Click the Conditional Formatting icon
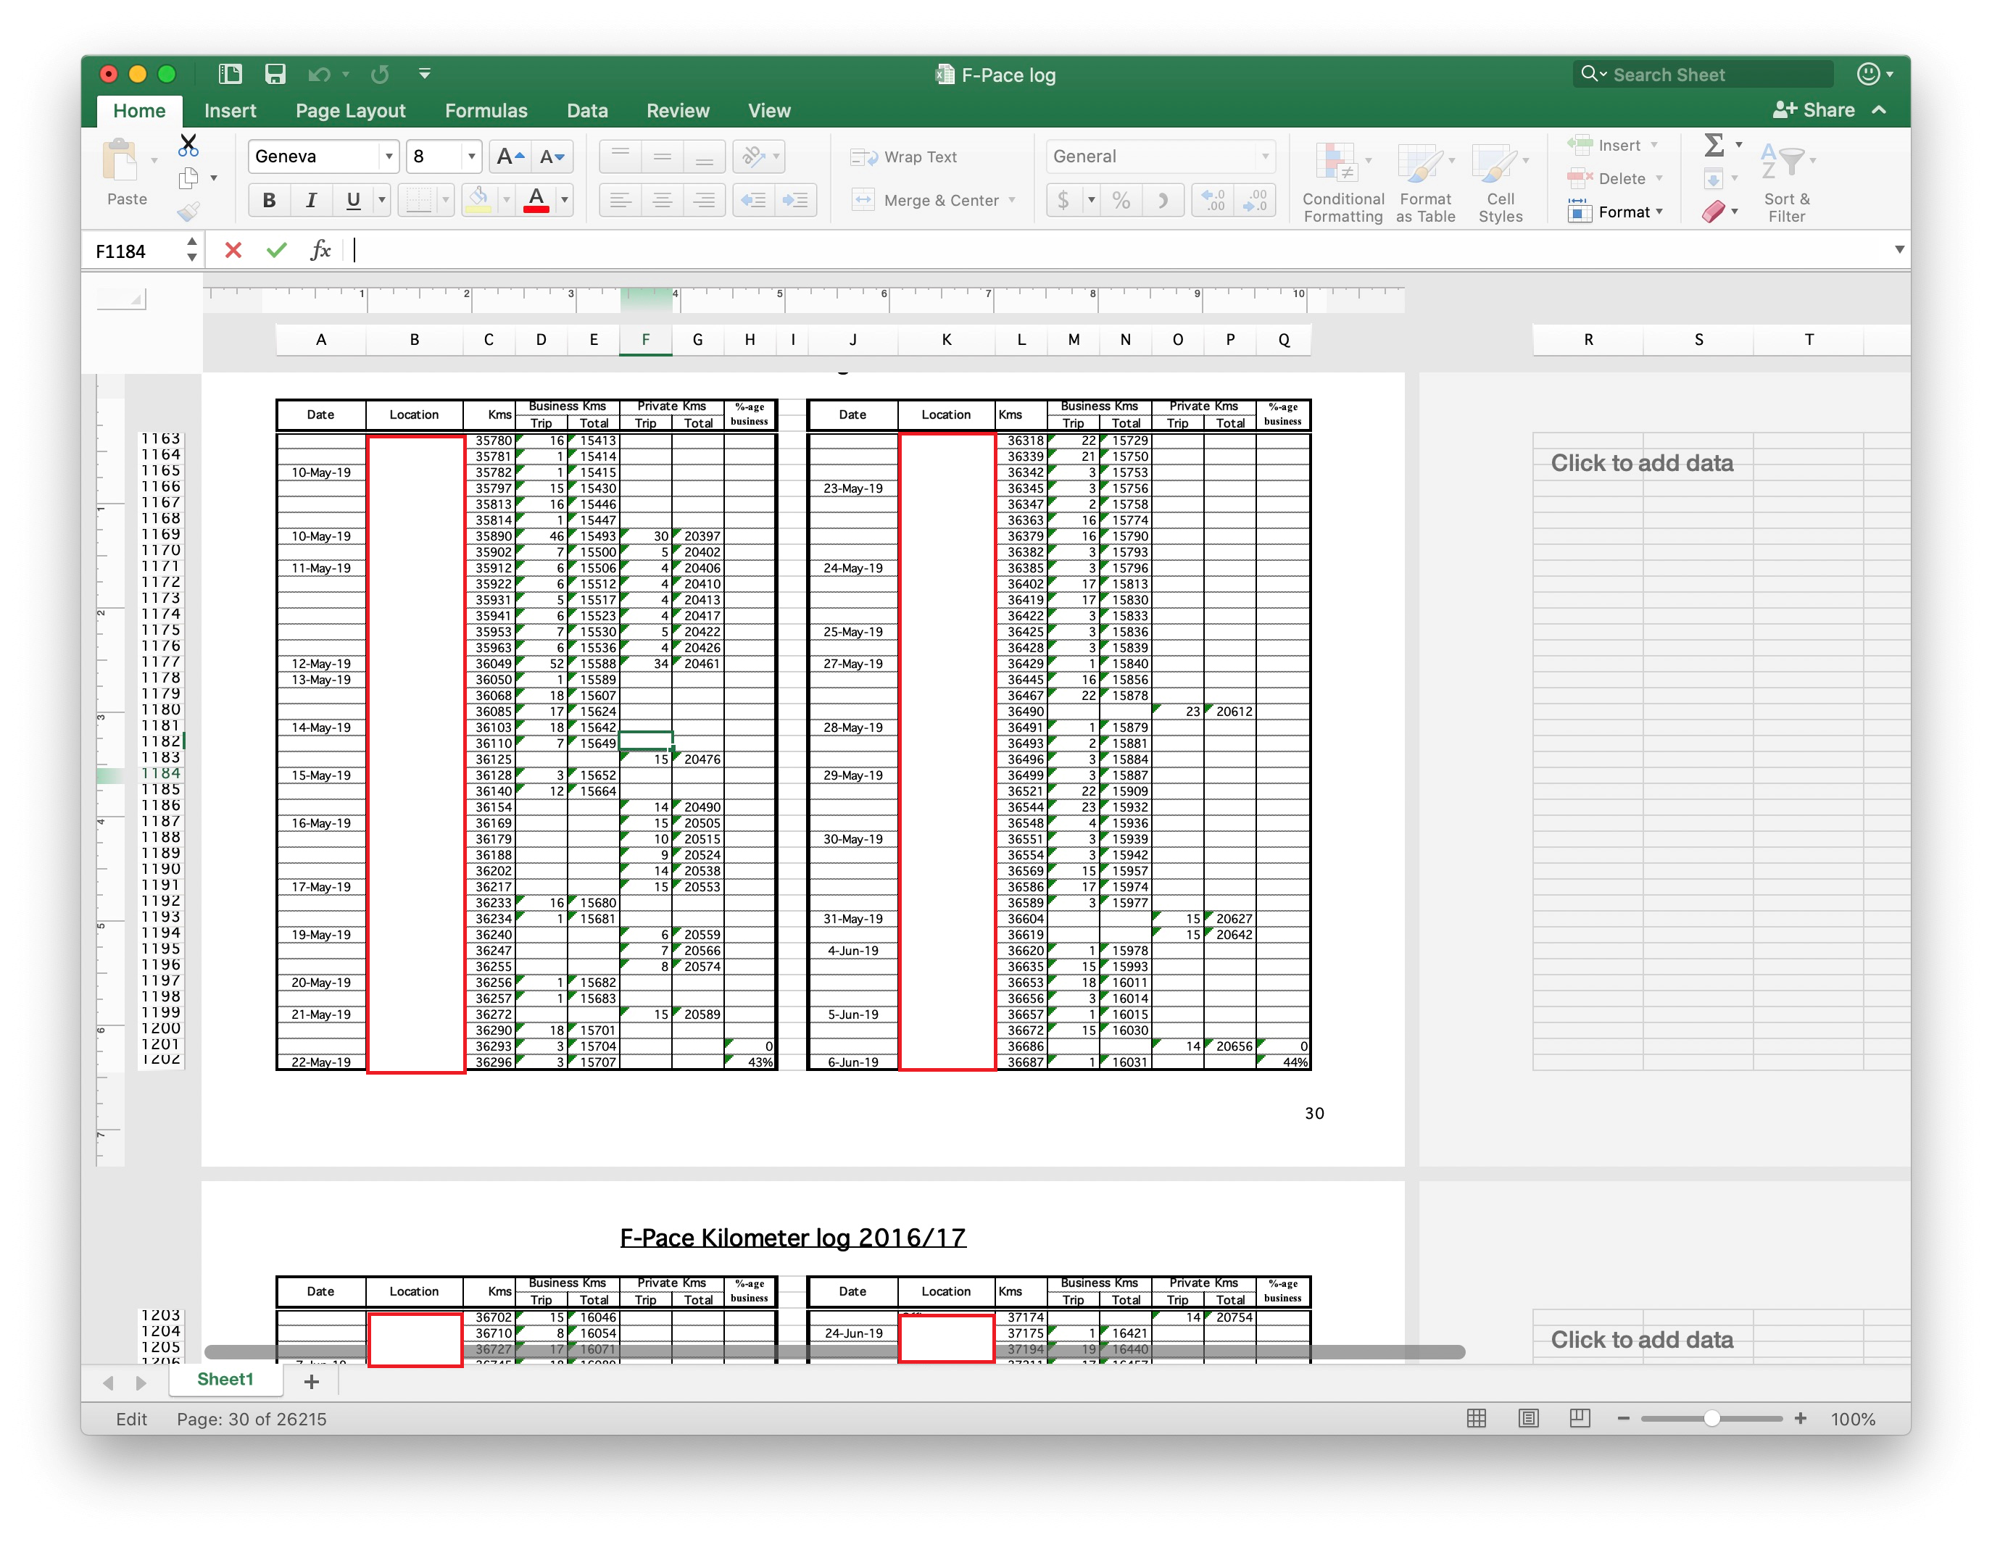This screenshot has width=1992, height=1542. [x=1342, y=183]
